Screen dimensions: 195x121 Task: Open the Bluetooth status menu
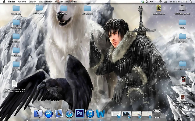[156, 2]
